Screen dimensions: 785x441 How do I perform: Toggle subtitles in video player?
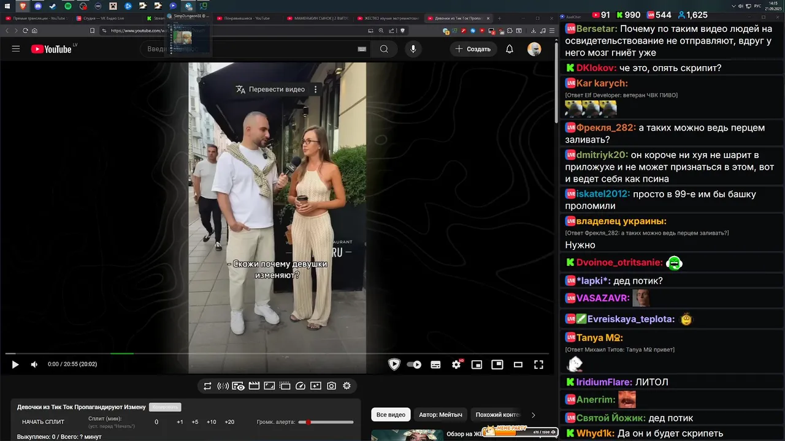435,364
